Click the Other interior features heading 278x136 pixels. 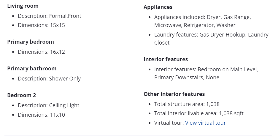(x=174, y=94)
